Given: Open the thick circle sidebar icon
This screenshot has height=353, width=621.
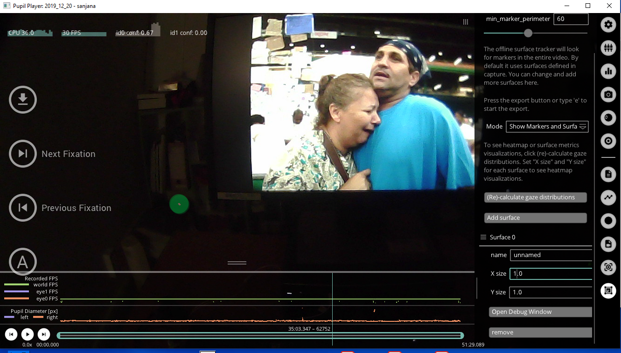Looking at the screenshot, I should [608, 221].
